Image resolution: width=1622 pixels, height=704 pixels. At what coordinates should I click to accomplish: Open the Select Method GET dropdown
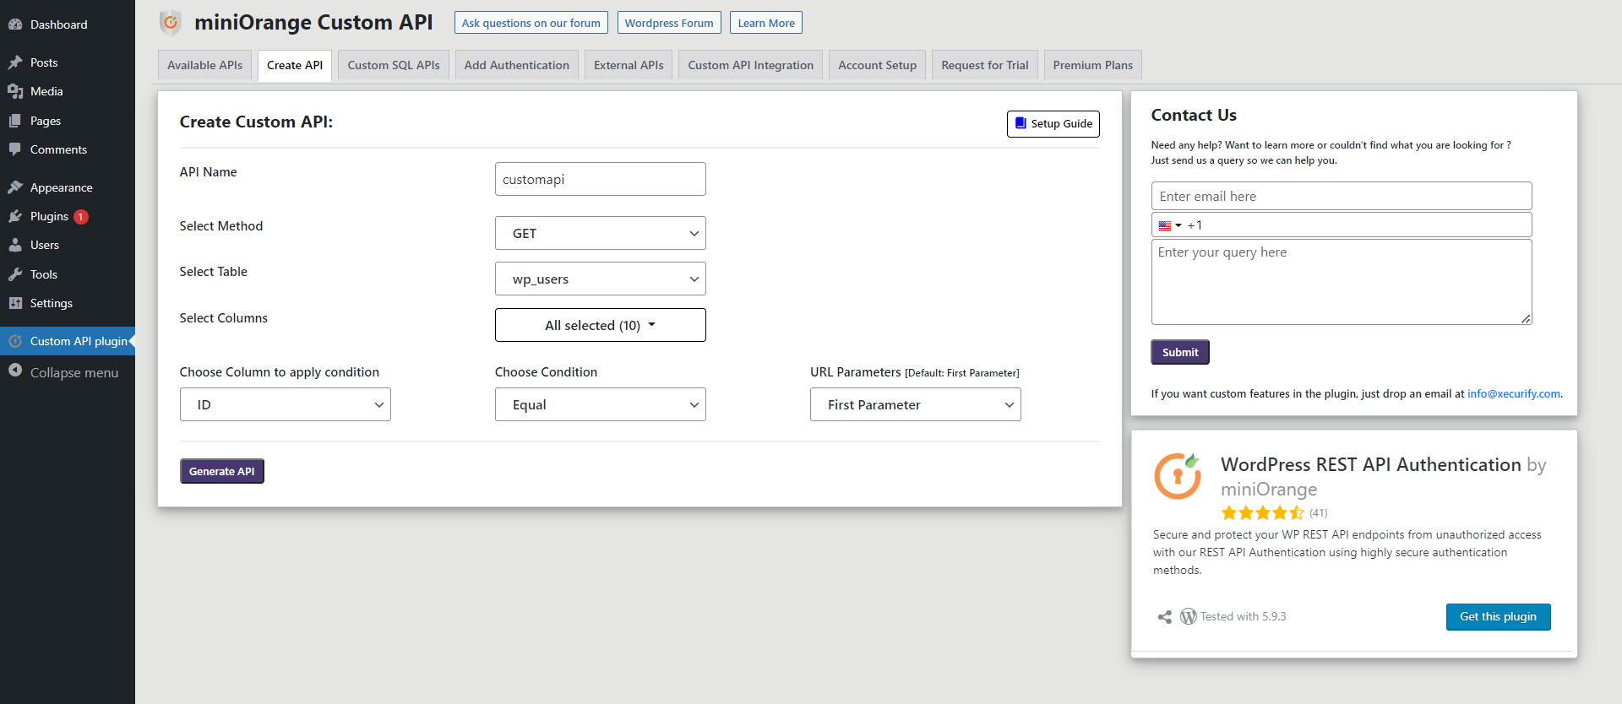(x=601, y=233)
